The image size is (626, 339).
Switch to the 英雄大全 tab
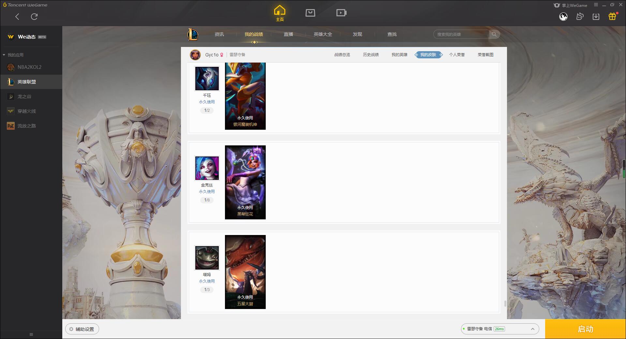coord(323,34)
